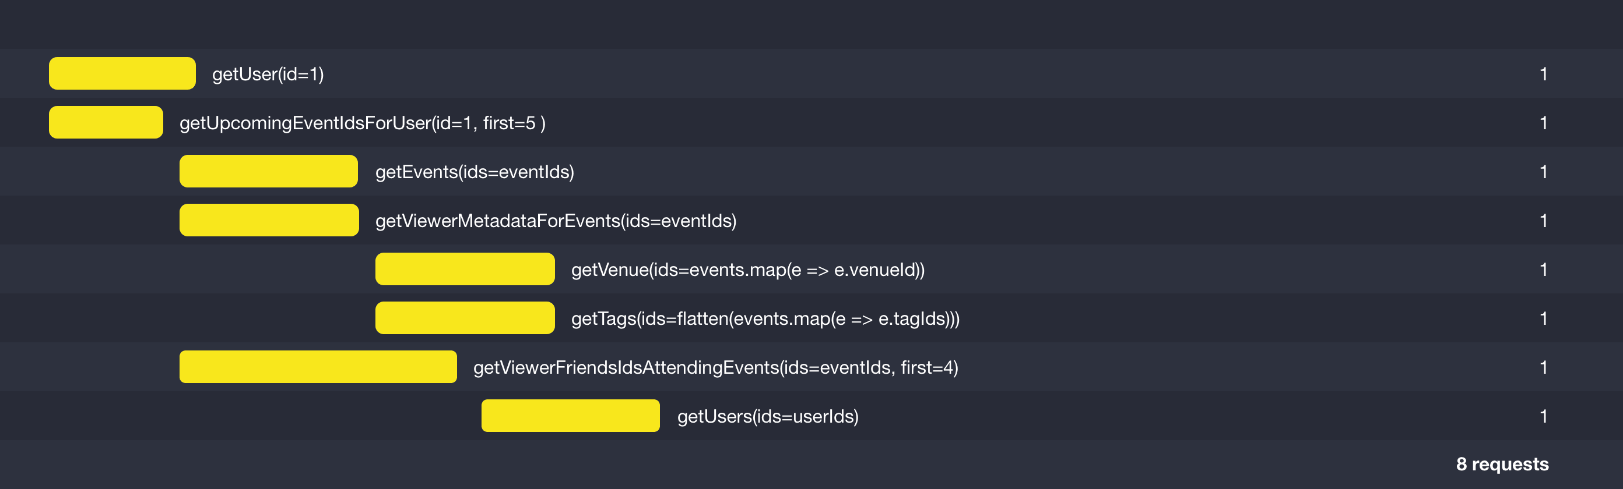This screenshot has height=489, width=1623.
Task: Click the count number in getUsers(ids=userIds) row
Action: click(1544, 416)
